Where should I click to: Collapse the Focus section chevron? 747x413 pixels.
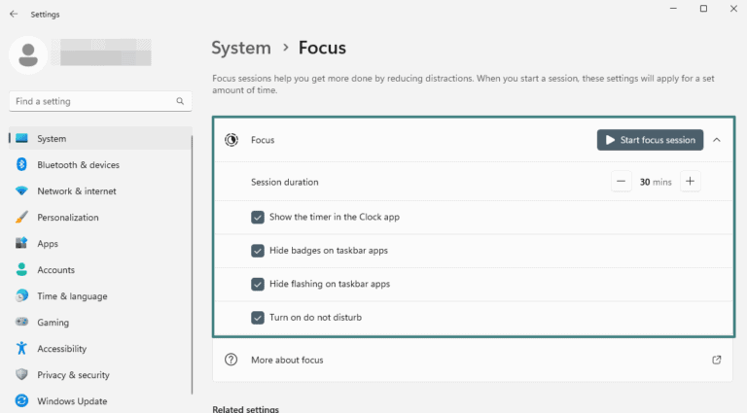click(717, 140)
